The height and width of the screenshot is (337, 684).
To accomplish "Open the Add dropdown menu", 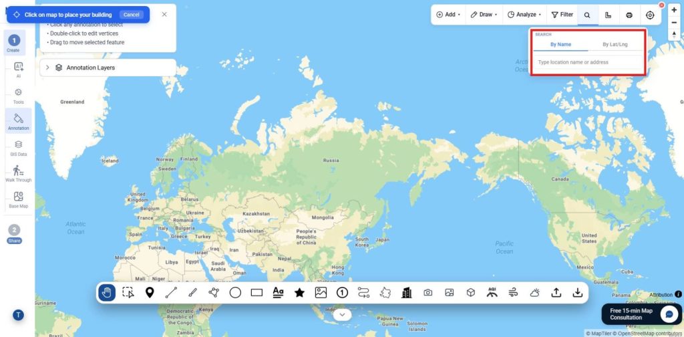I will 448,15.
